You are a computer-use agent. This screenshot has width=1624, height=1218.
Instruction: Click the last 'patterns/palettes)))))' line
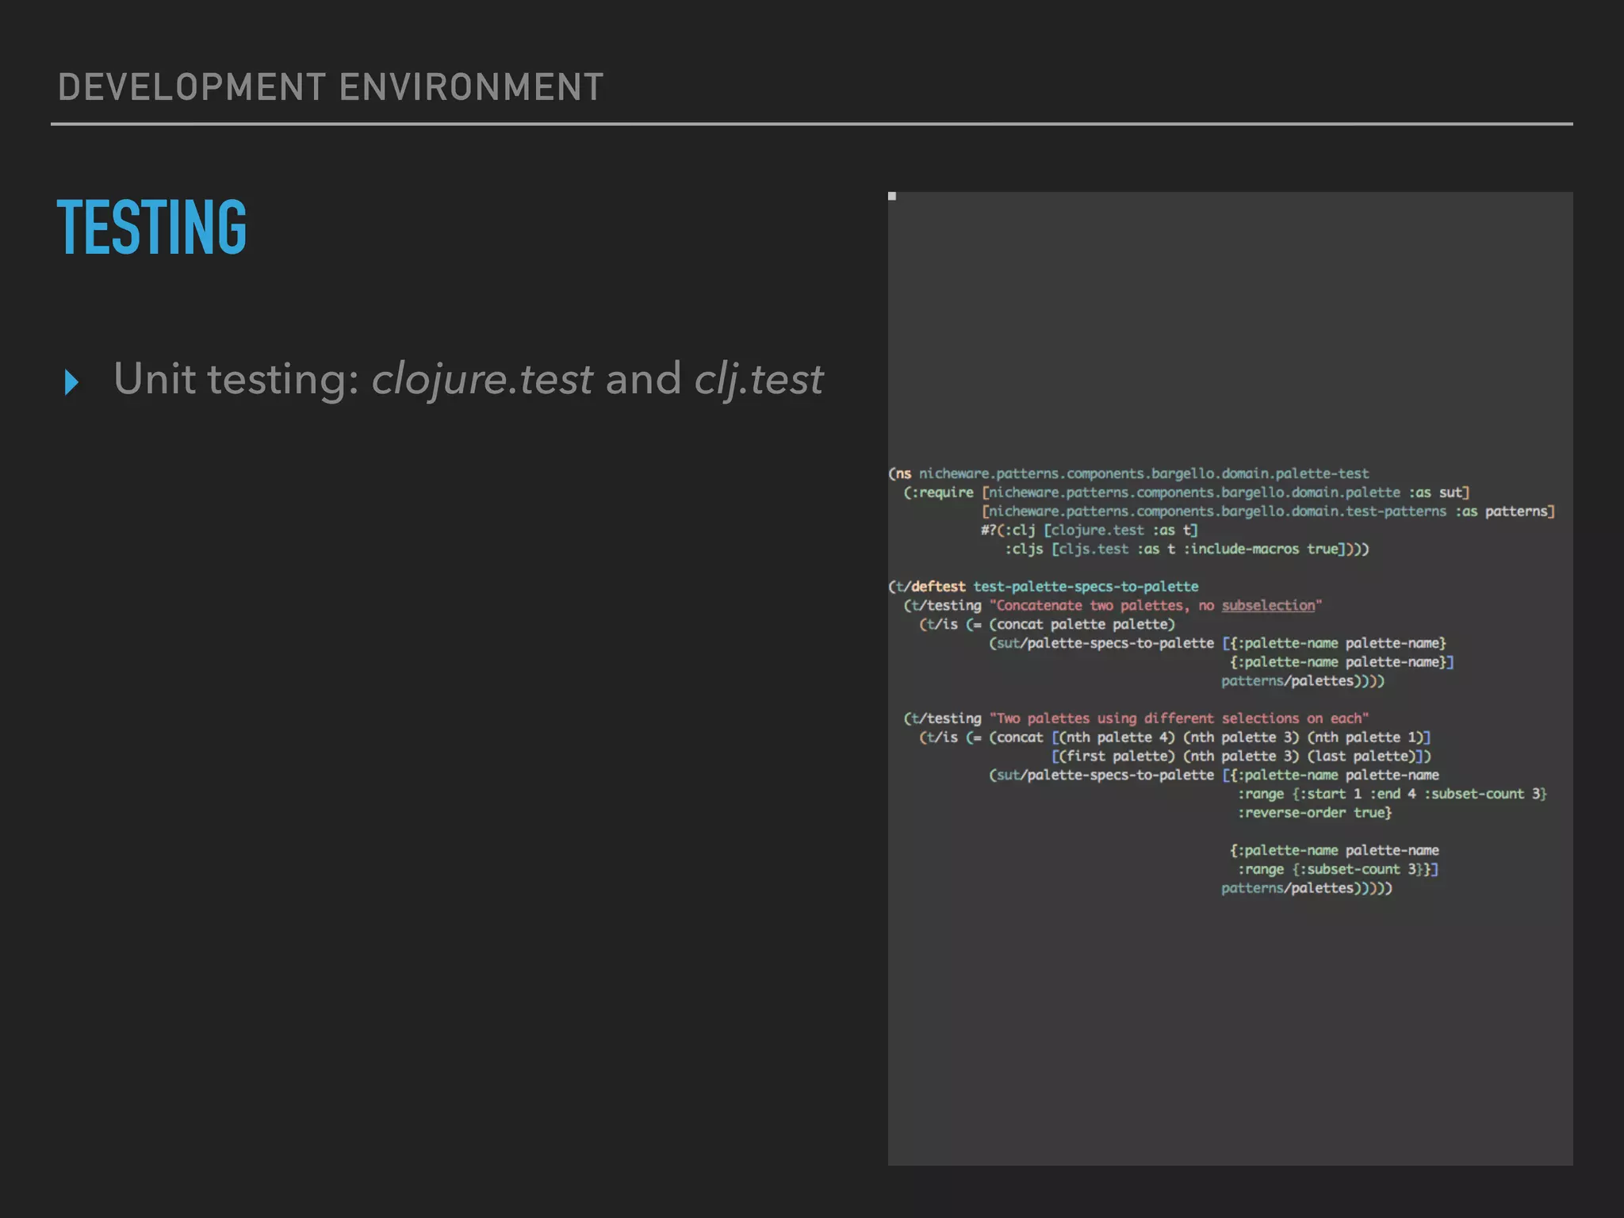[x=1307, y=888]
